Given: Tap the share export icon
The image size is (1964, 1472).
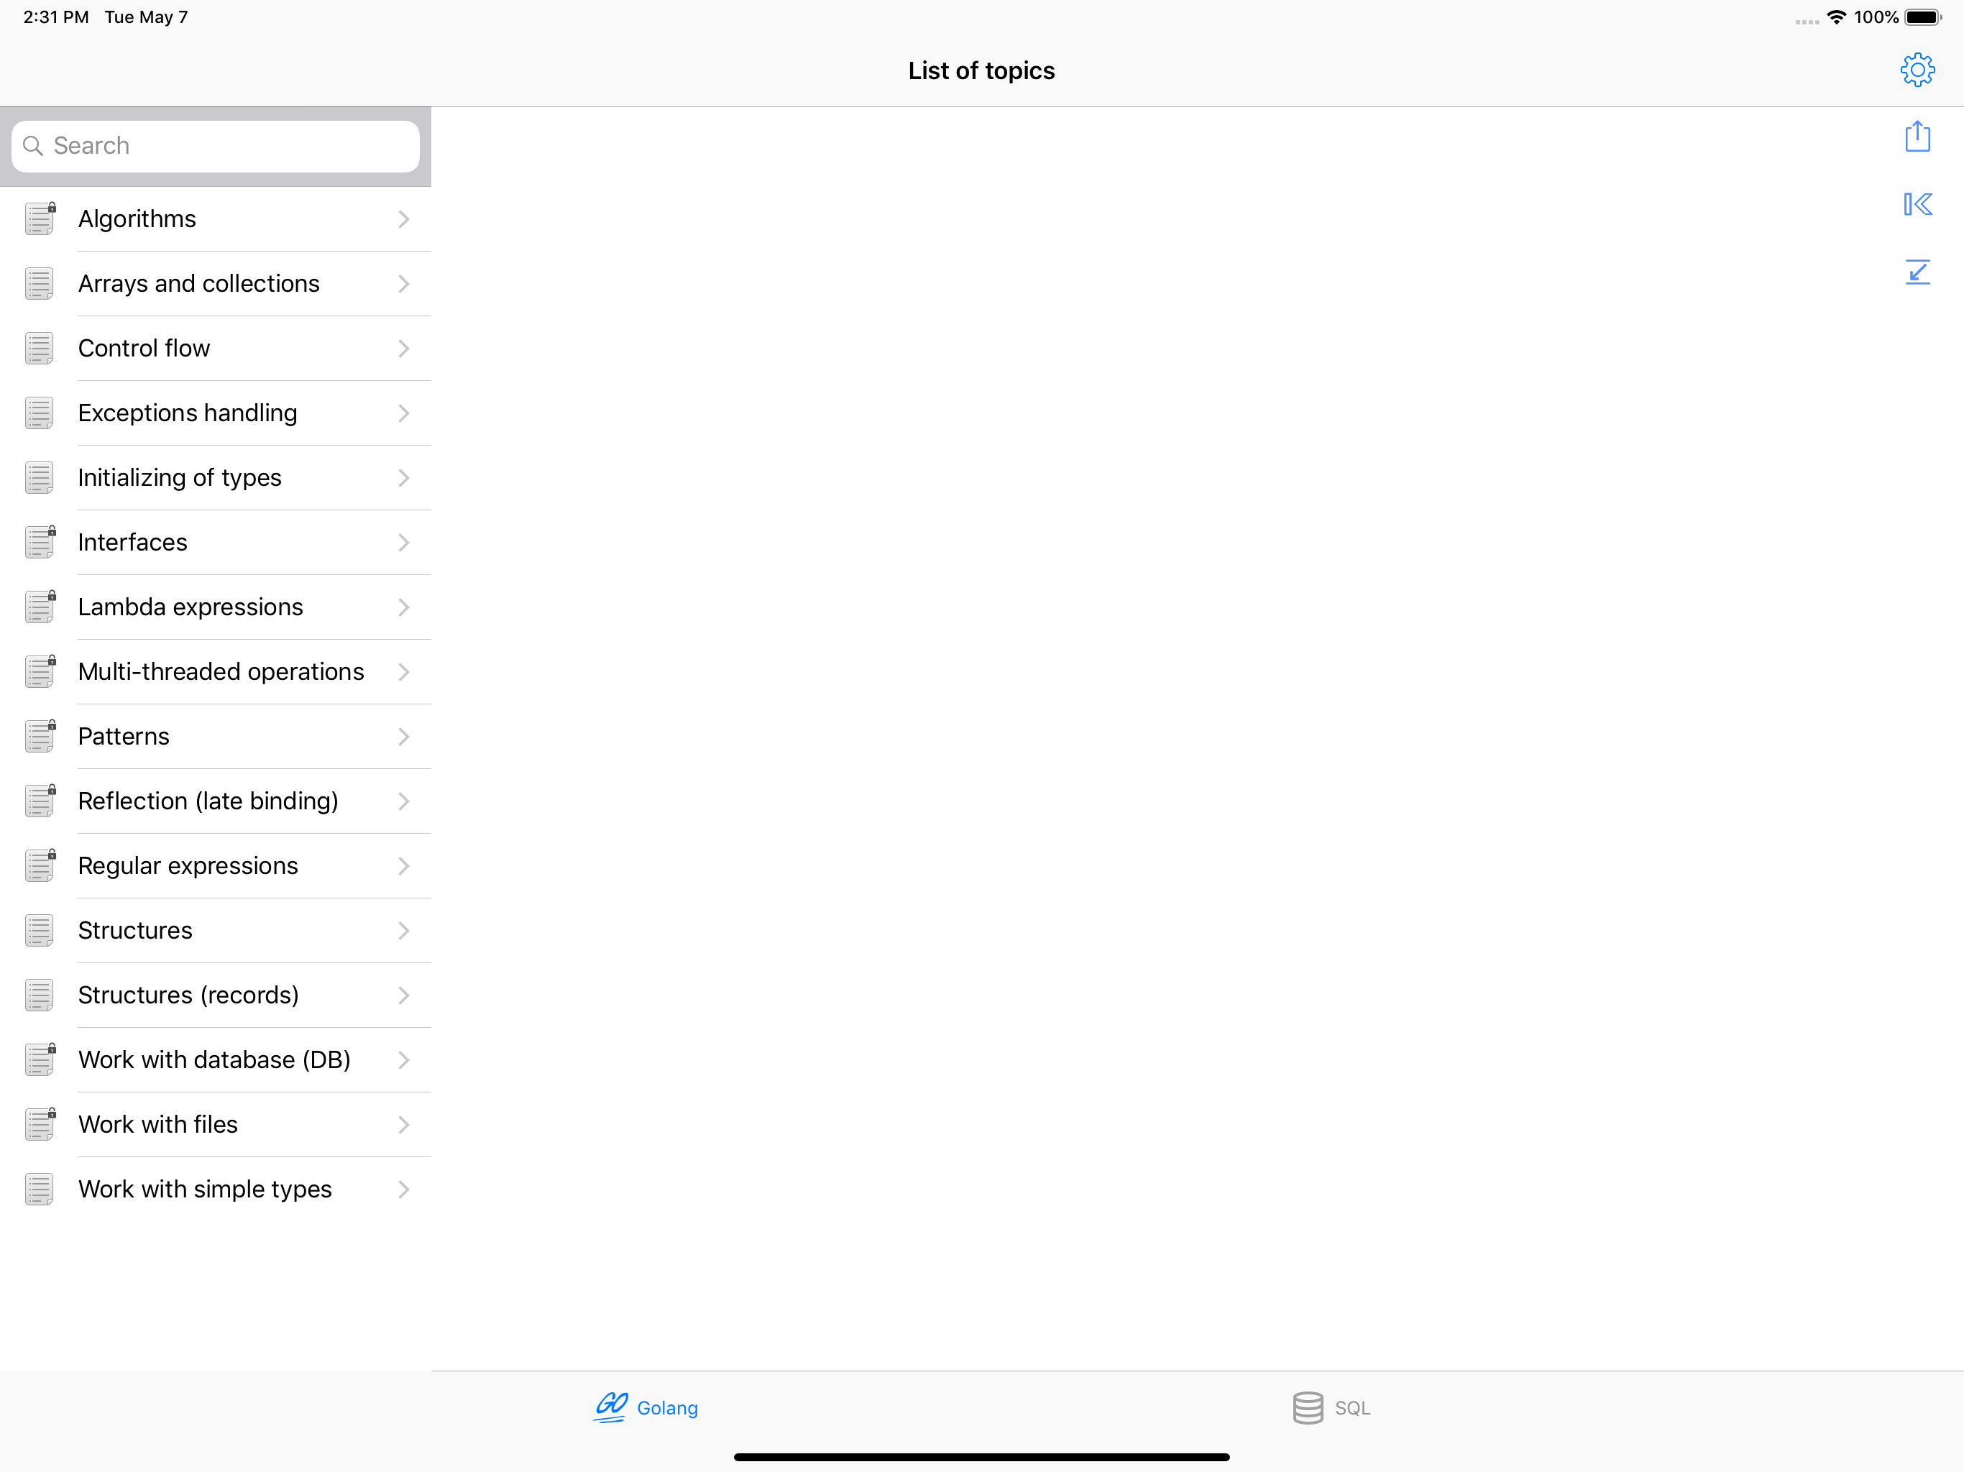Looking at the screenshot, I should pos(1917,137).
